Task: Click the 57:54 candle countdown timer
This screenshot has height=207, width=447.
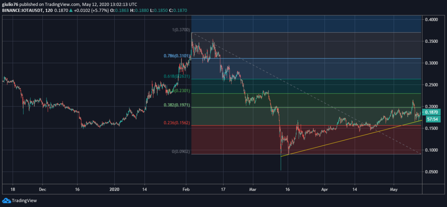Action: tap(431, 119)
